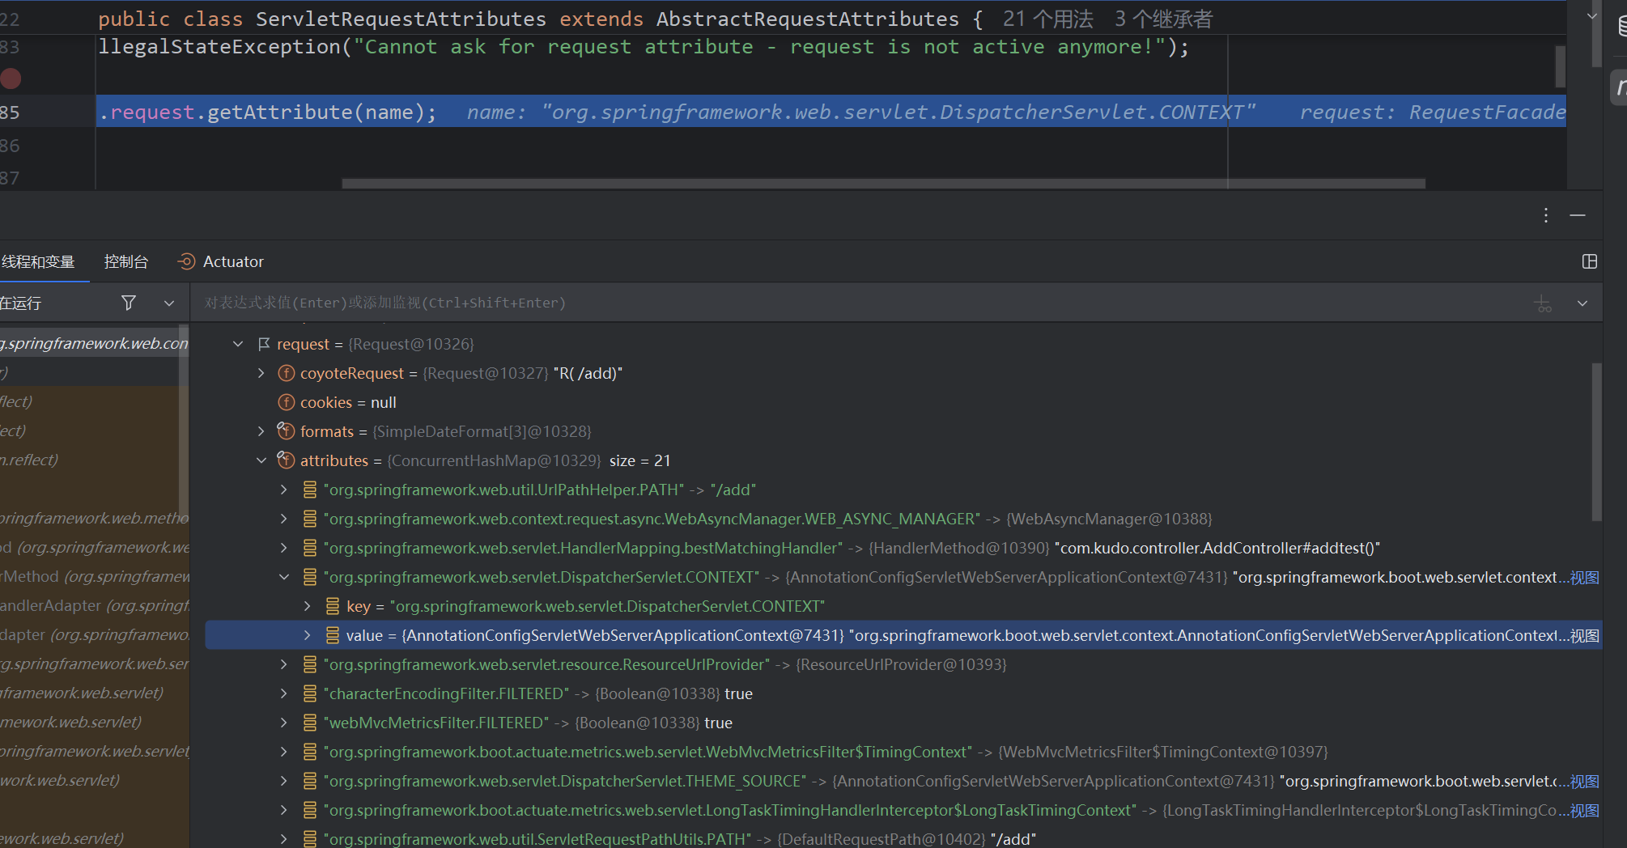Click the '3 个继承者' inheritors hint
1627x848 pixels.
coord(1164,19)
